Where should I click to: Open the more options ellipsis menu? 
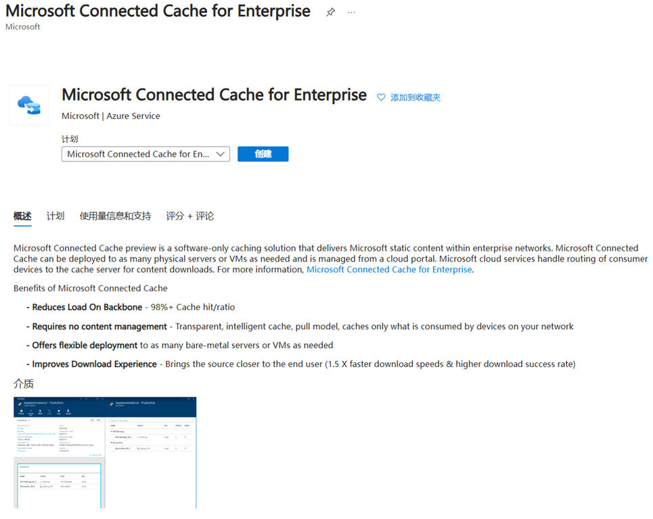point(351,12)
